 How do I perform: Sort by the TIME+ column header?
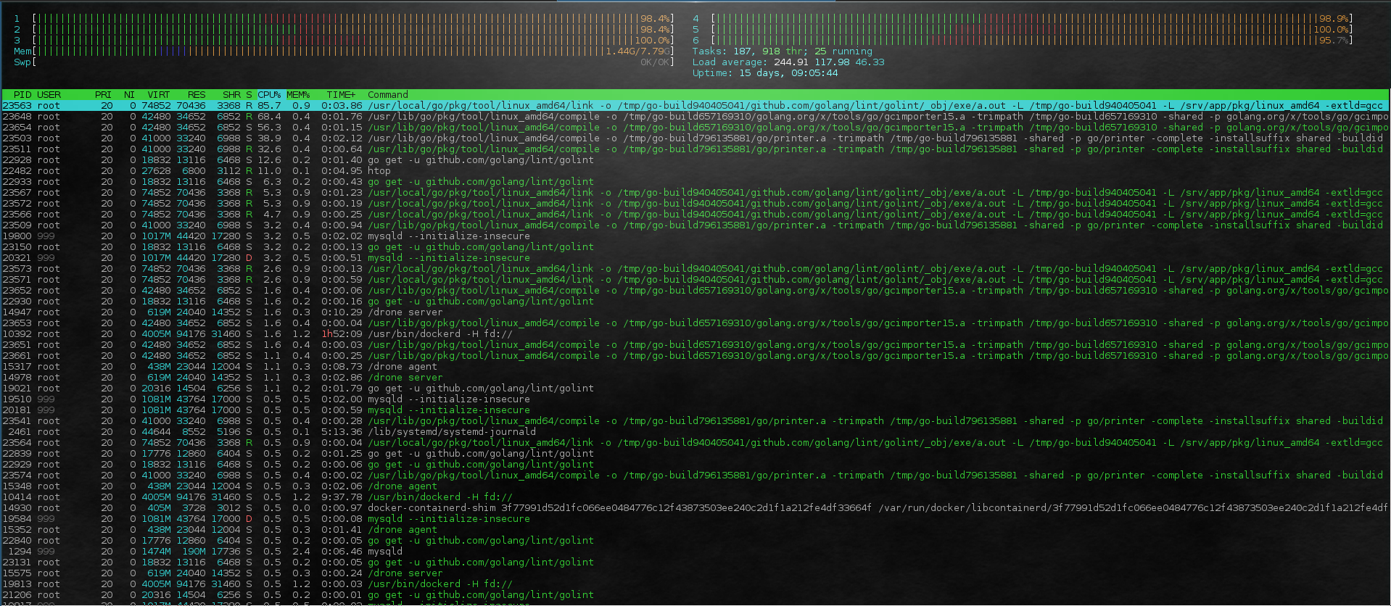(x=341, y=95)
